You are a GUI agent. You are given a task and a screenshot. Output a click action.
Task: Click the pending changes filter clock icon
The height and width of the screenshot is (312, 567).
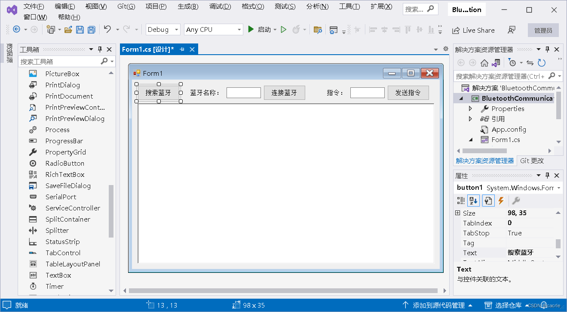512,63
